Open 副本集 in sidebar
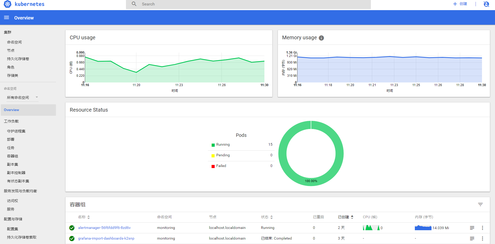The image size is (495, 244). [12, 164]
